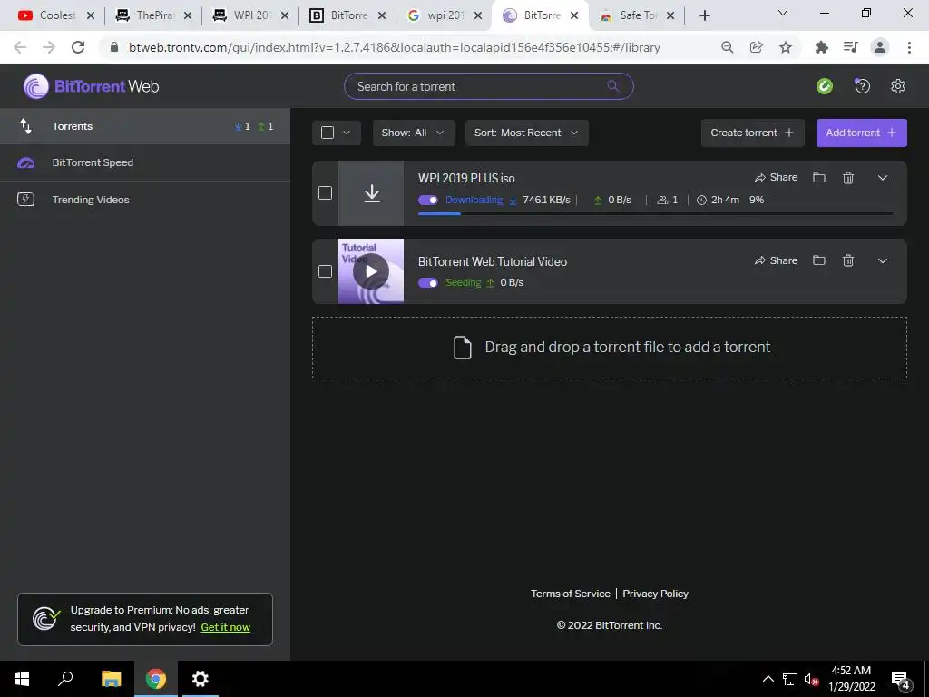This screenshot has width=929, height=697.
Task: Open the Sort: Most Recent dropdown
Action: [527, 133]
